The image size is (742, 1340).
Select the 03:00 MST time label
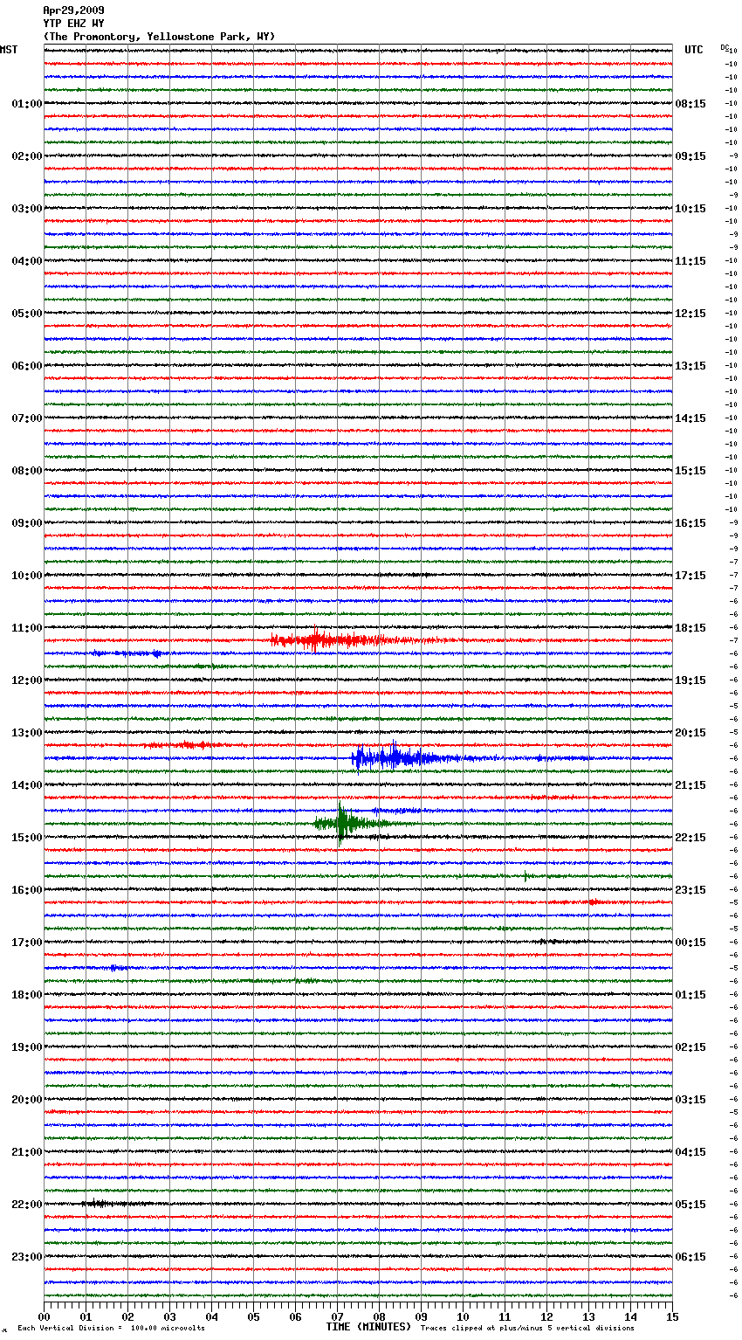[x=27, y=209]
